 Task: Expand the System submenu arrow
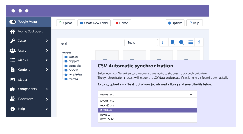pos(46,41)
